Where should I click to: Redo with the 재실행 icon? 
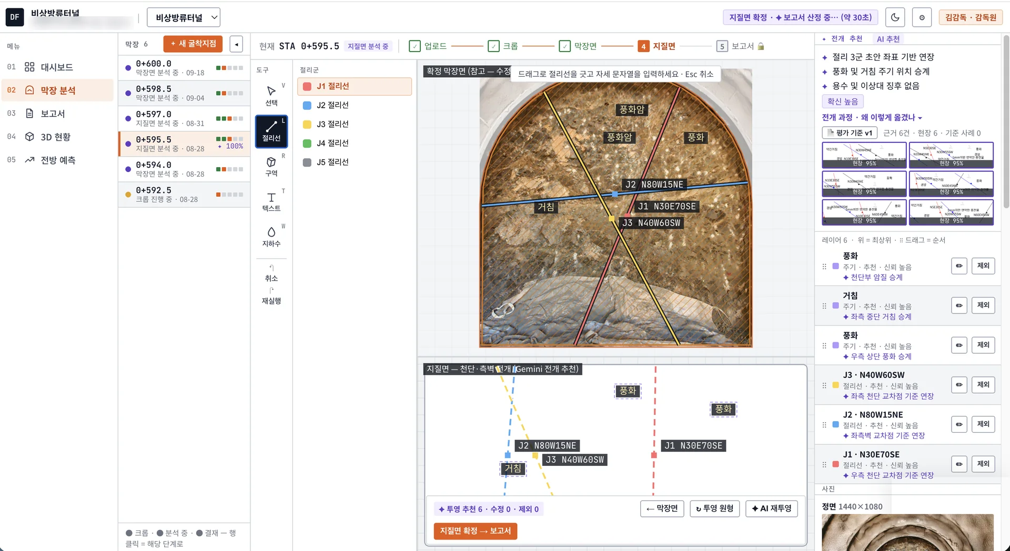click(x=271, y=295)
